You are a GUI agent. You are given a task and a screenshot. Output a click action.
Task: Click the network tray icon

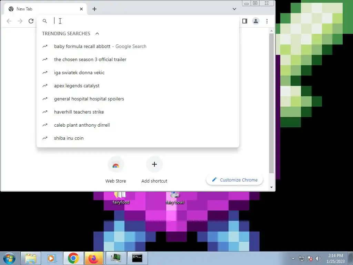pos(301,258)
